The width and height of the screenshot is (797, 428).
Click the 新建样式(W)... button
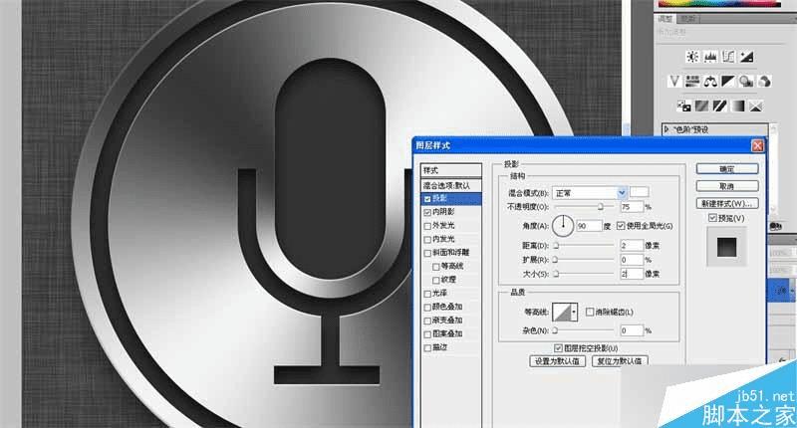click(x=727, y=204)
